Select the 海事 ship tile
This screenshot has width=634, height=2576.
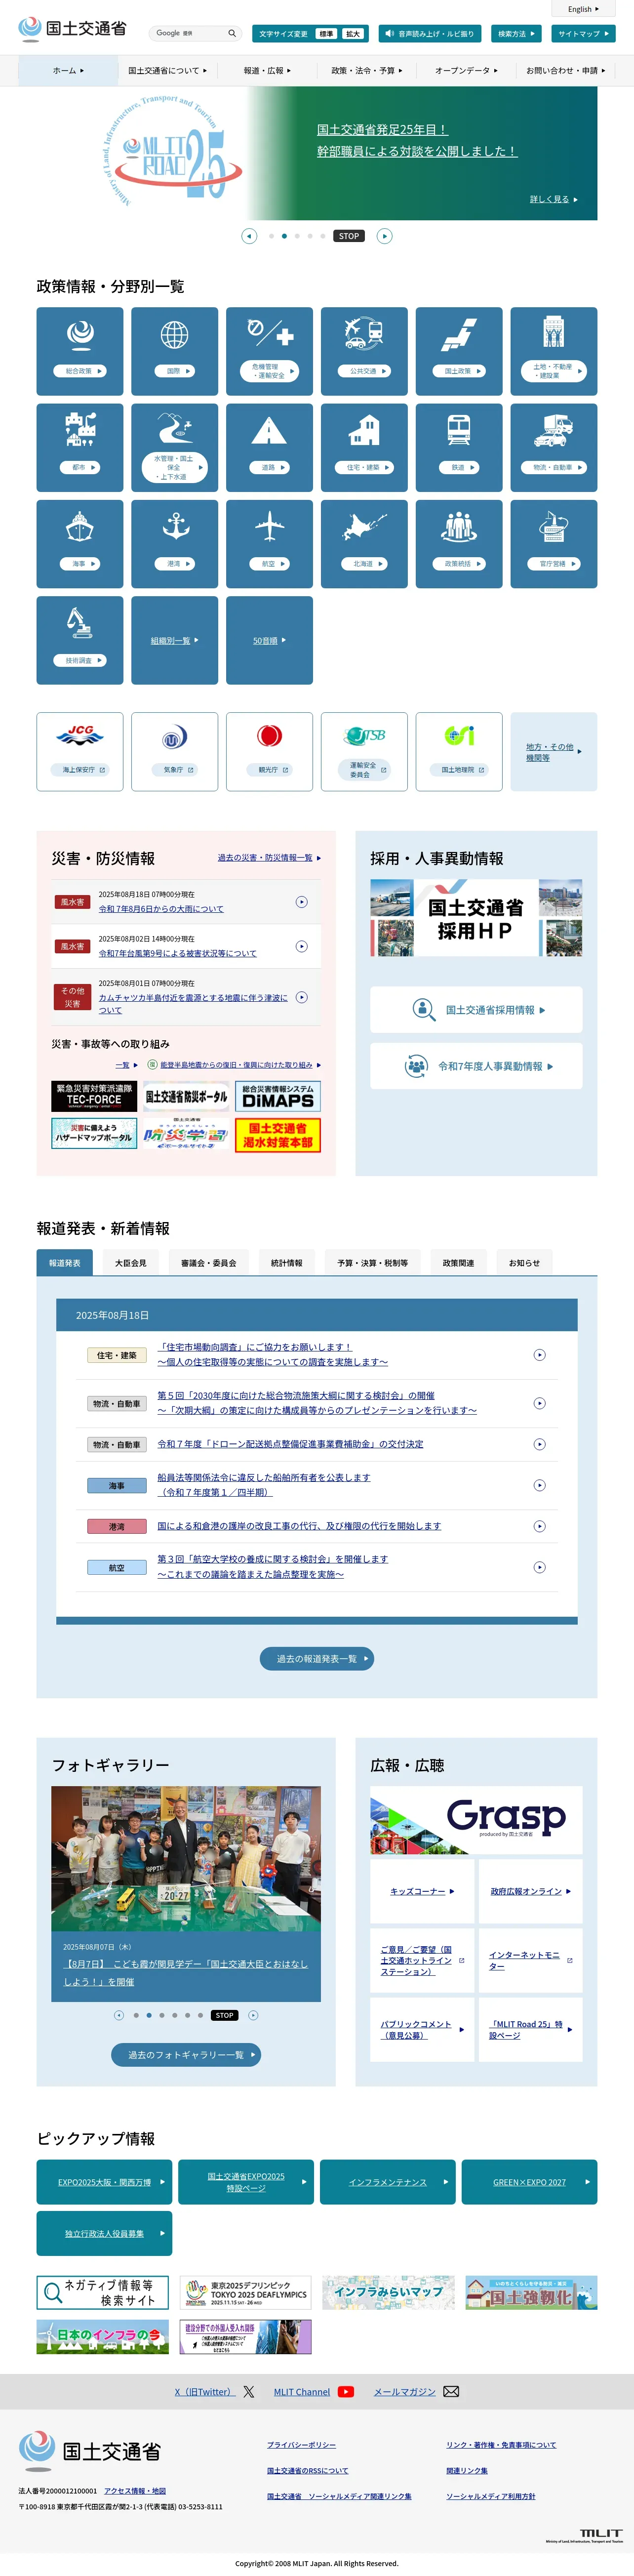80,544
